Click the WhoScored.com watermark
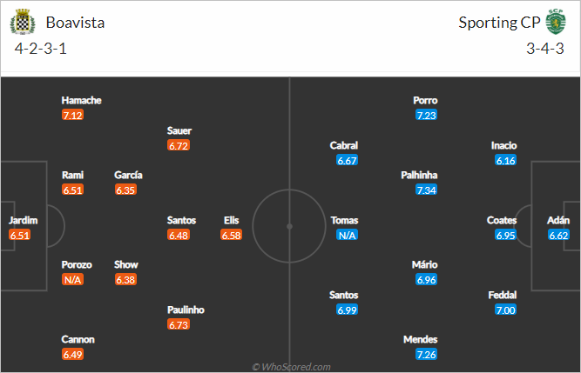Viewport: 581px width, 373px height. coord(291,367)
